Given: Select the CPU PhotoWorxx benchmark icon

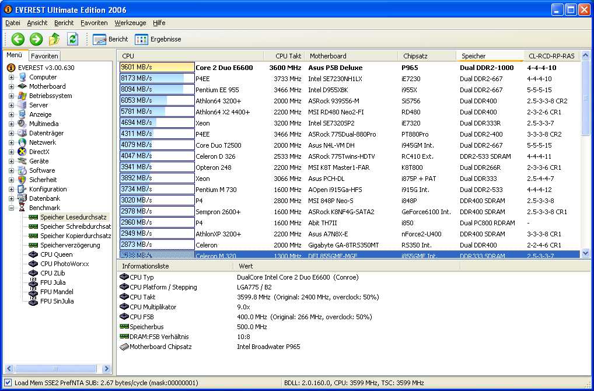Looking at the screenshot, I should tap(33, 264).
